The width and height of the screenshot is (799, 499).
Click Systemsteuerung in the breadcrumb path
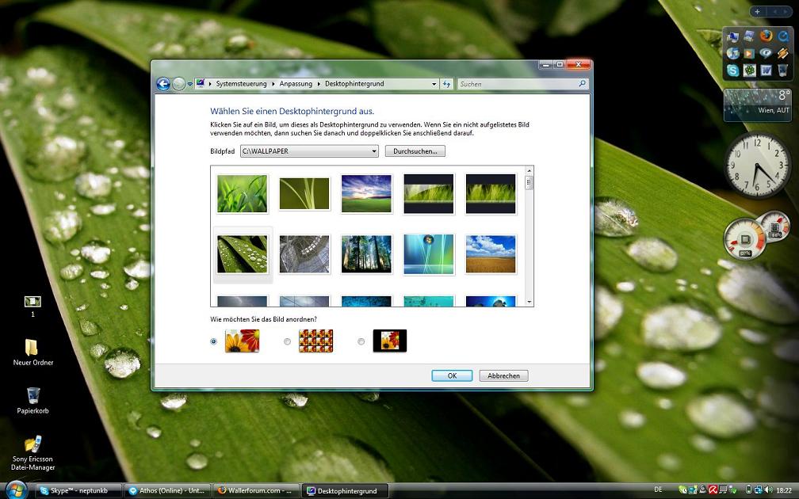[243, 84]
